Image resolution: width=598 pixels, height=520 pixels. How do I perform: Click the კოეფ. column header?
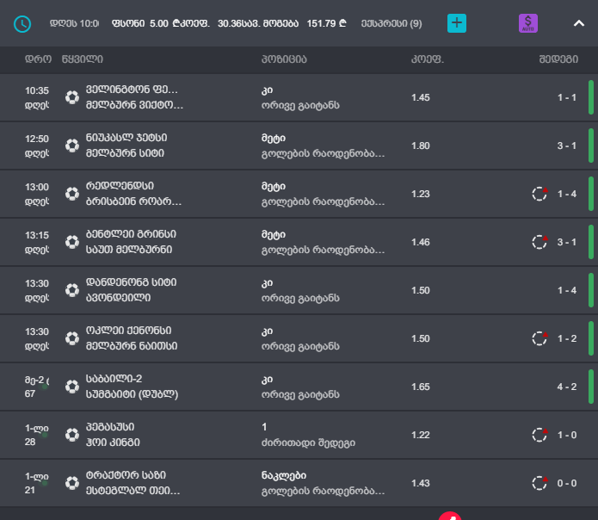coord(428,59)
